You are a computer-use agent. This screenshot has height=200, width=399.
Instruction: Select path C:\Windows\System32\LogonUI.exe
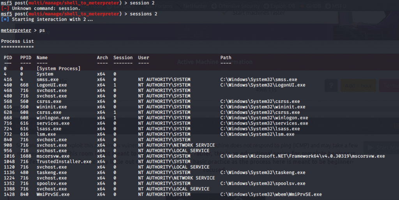click(x=263, y=85)
